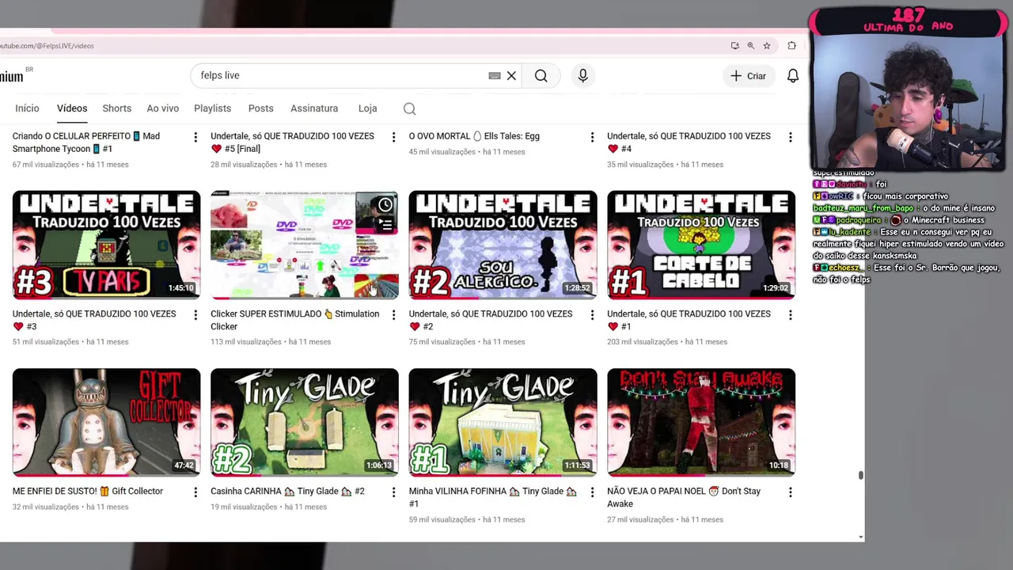Clear the search box with X icon
Image resolution: width=1013 pixels, height=570 pixels.
coord(511,76)
